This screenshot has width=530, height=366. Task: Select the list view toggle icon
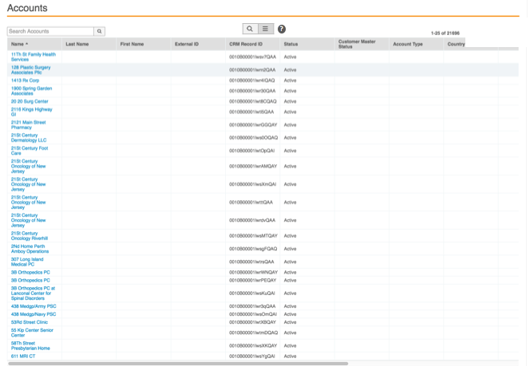[x=266, y=29]
